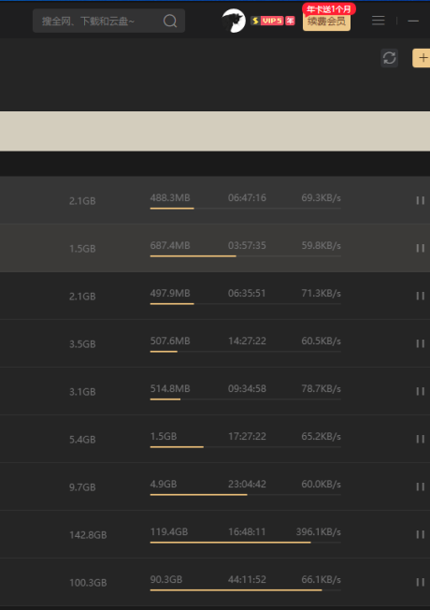This screenshot has height=610, width=430.
Task: Open the user avatar profile
Action: coord(234,21)
